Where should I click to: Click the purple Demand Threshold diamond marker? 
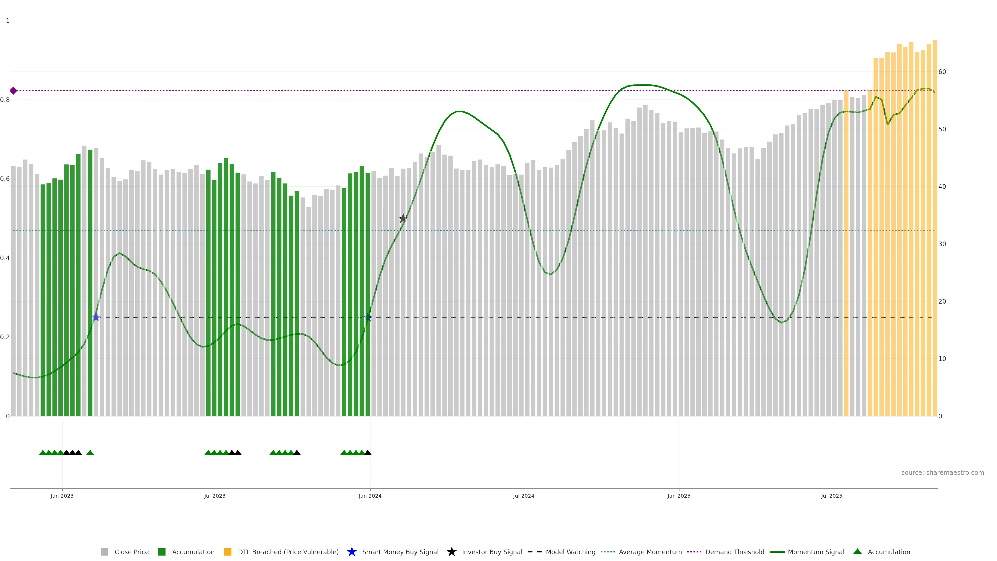[14, 91]
